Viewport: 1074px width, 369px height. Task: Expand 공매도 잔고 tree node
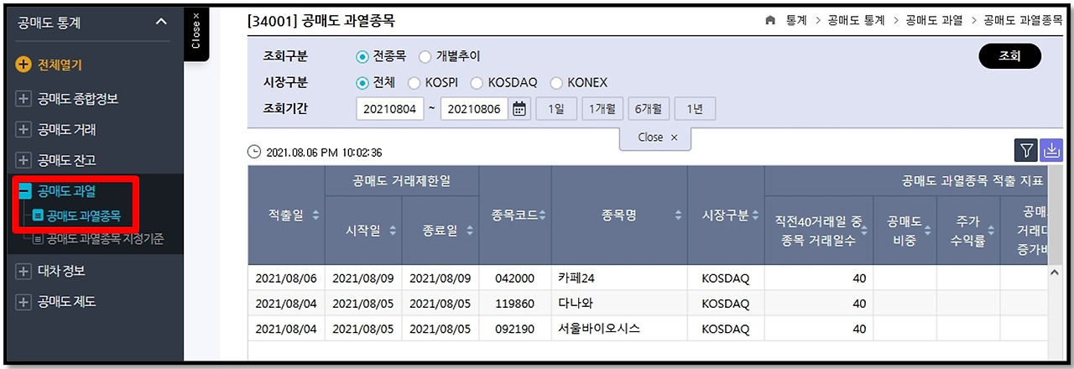coord(23,160)
